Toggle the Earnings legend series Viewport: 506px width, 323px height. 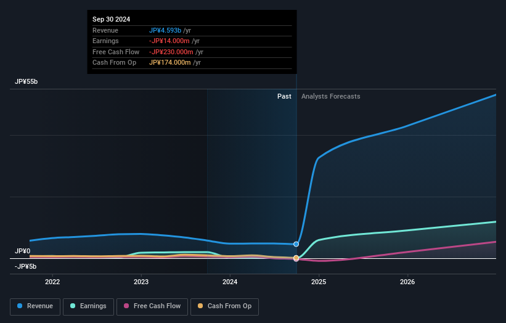pos(88,306)
